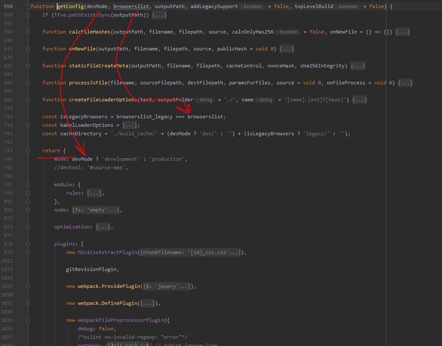Expand the createFileLoaderOptions gutter fold marker
Viewport: 442px width, 346px height.
[x=28, y=100]
